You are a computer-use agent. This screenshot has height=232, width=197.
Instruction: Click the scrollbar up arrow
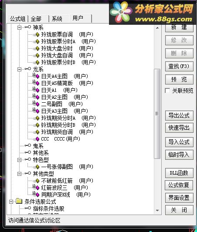pos(157,28)
